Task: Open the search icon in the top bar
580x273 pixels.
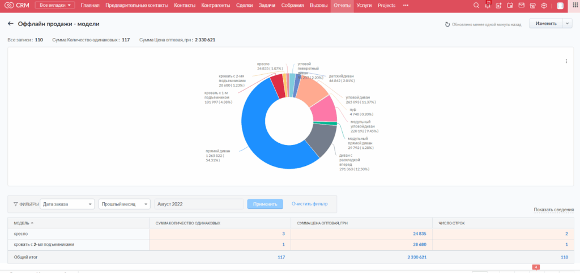Action: pos(476,6)
